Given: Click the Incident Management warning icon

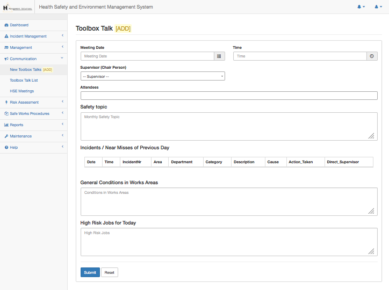Looking at the screenshot, I should point(6,37).
